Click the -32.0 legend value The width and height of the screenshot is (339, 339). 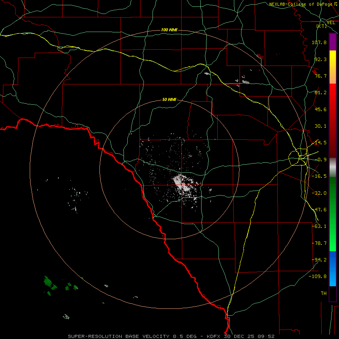tap(319, 193)
